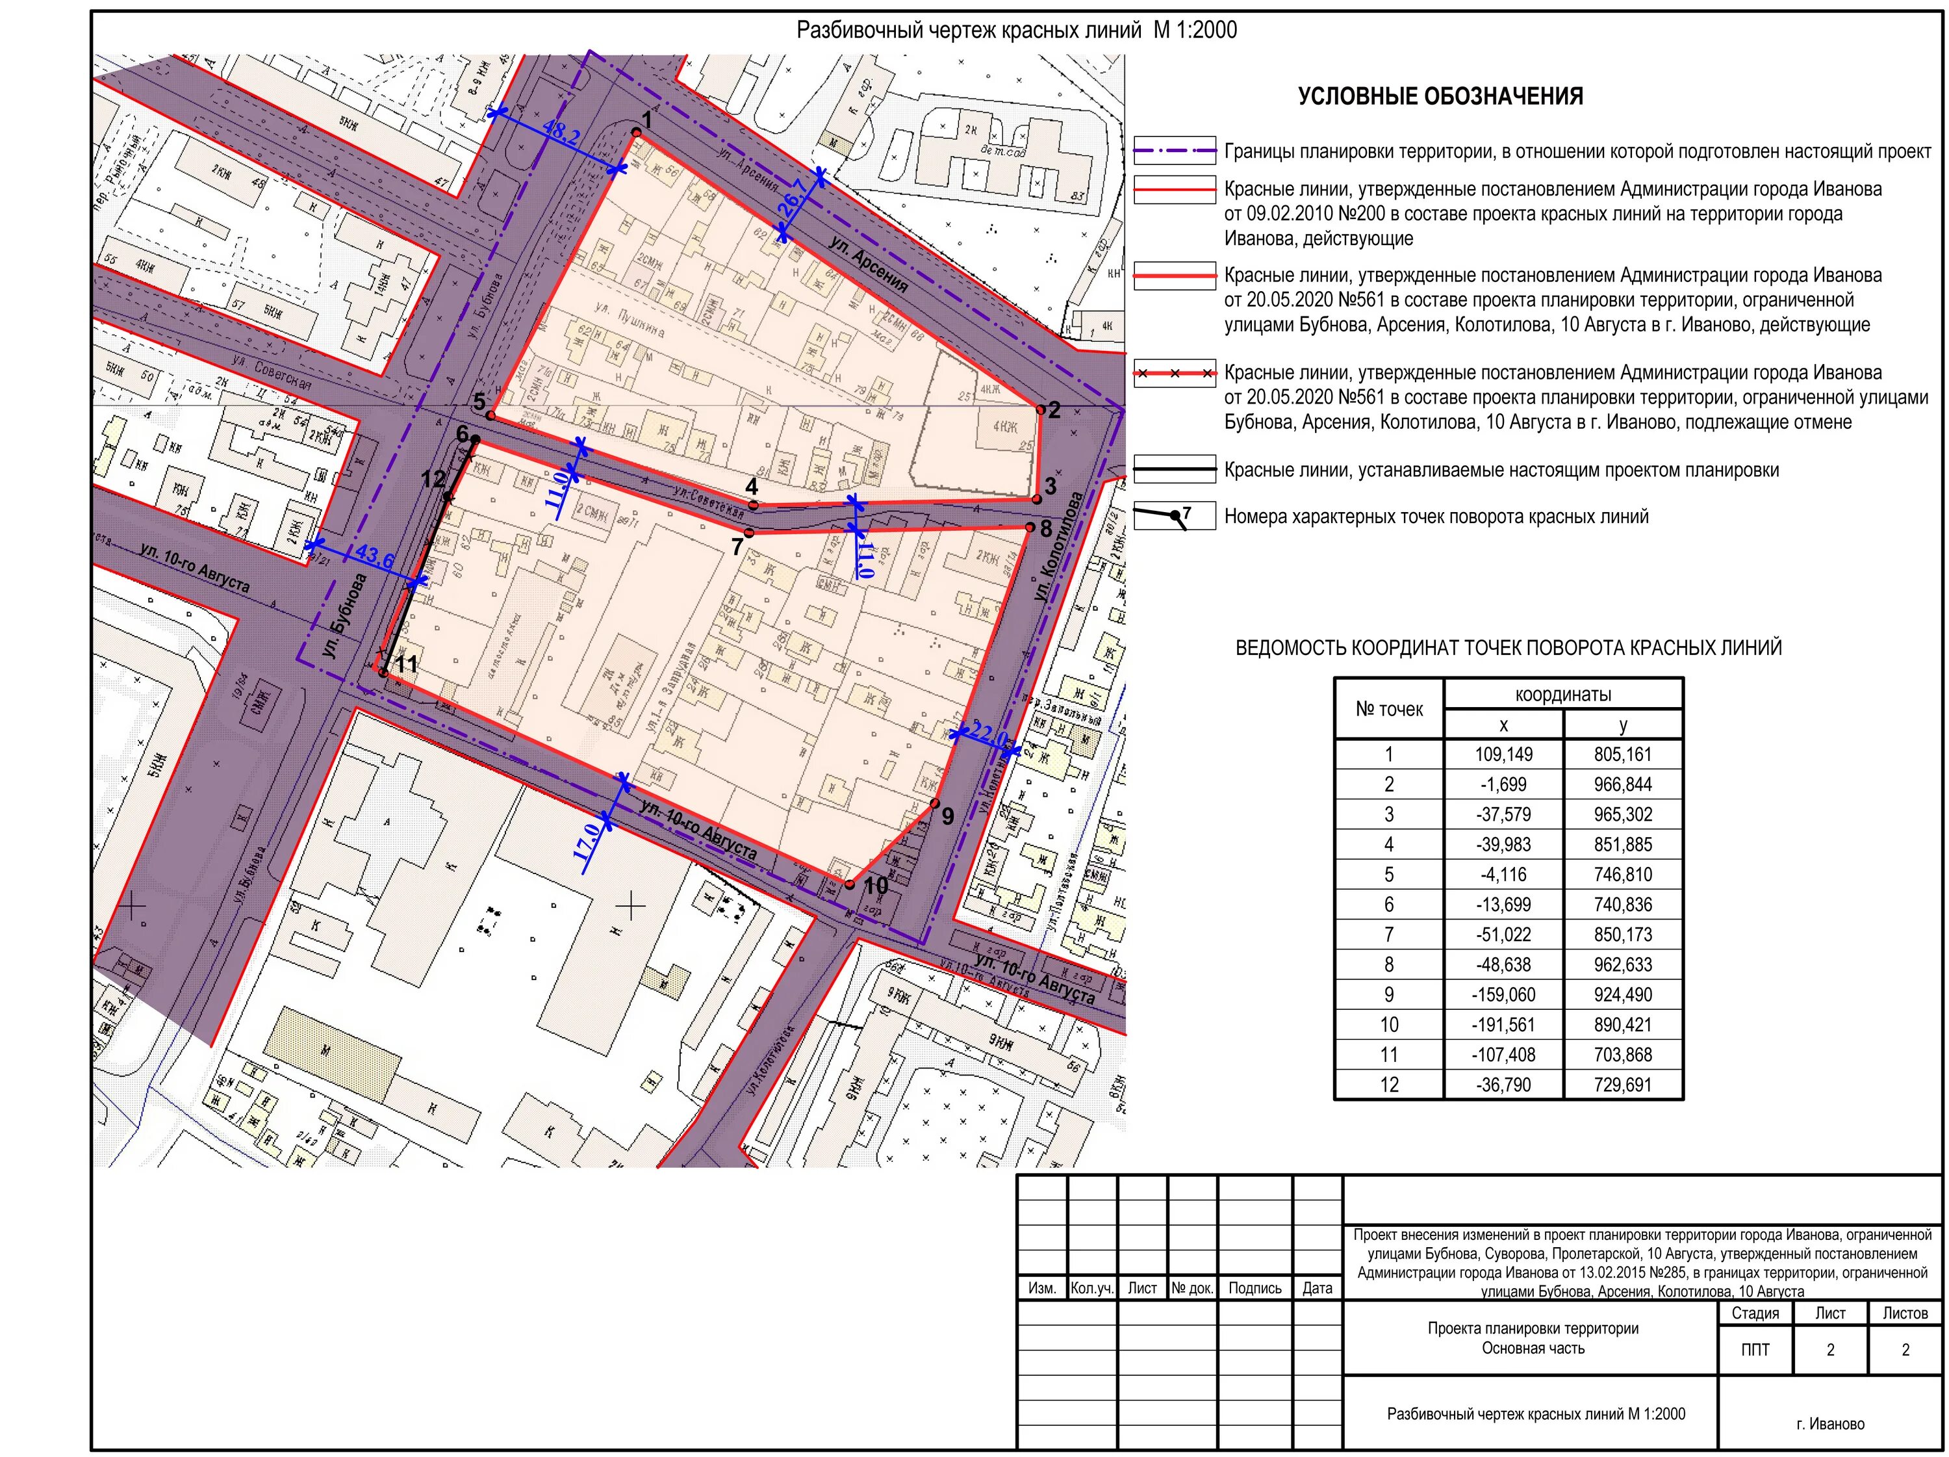This screenshot has width=1949, height=1457.
Task: Click the 'Стадия' header cell
Action: click(x=1756, y=1313)
